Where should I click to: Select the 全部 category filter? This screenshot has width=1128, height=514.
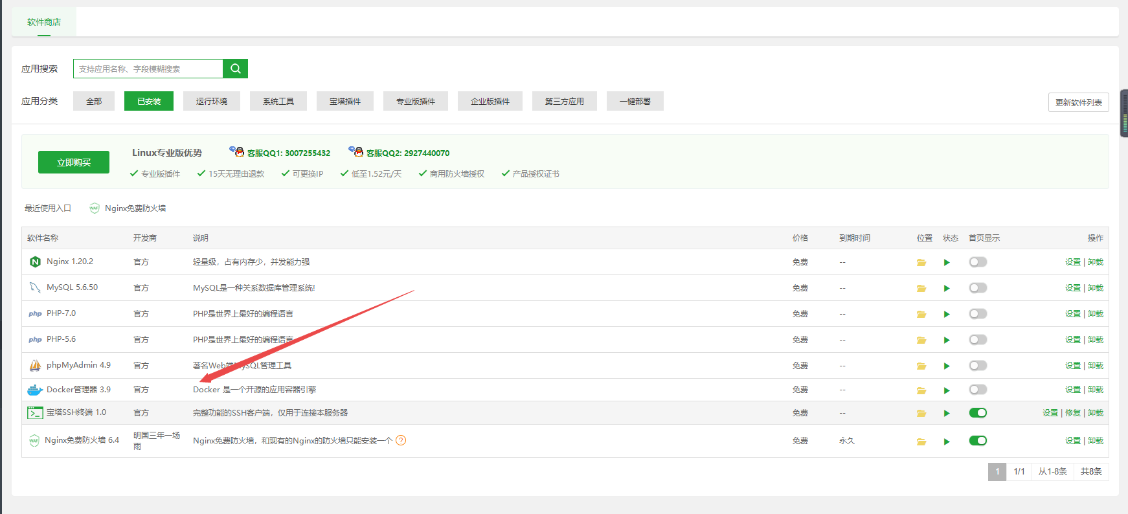click(x=94, y=101)
